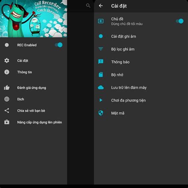188x188 pixels.
Task: Click the blue circle recording settings icon
Action: (101, 36)
